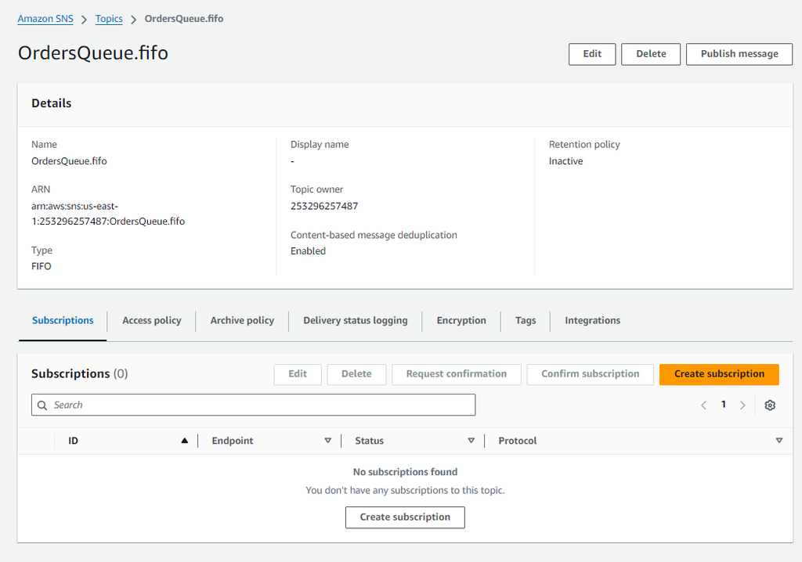Switch to the Access policy tab

point(151,320)
